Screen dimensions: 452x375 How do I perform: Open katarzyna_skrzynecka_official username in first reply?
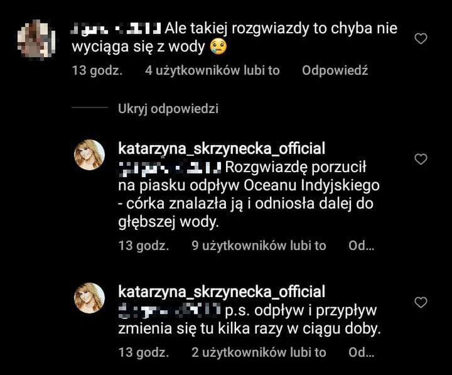(222, 149)
